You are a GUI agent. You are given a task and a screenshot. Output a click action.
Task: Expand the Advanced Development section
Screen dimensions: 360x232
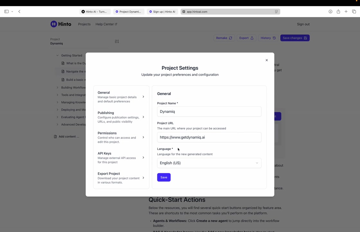click(58, 124)
